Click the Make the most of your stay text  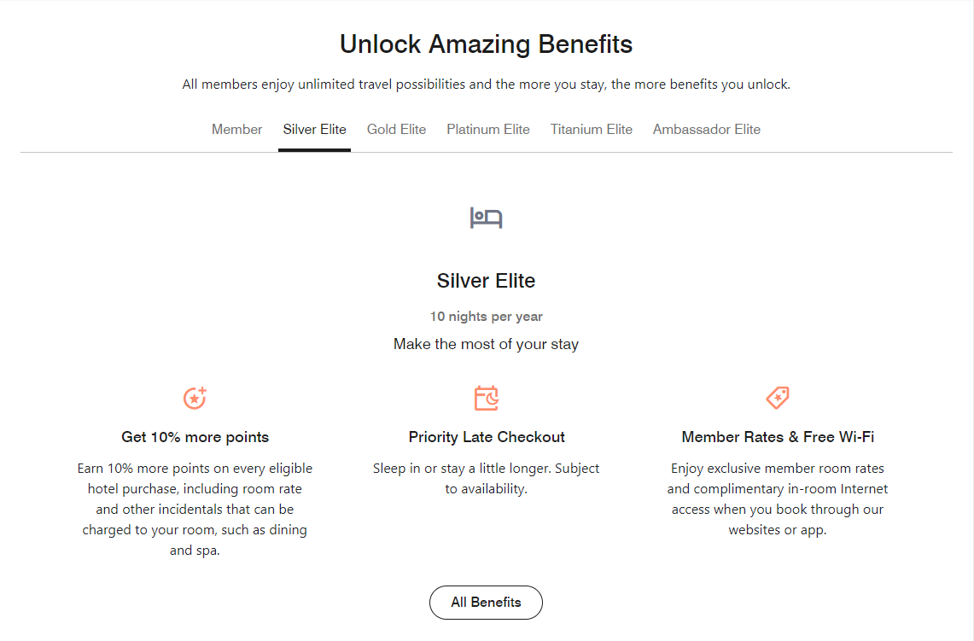point(486,343)
